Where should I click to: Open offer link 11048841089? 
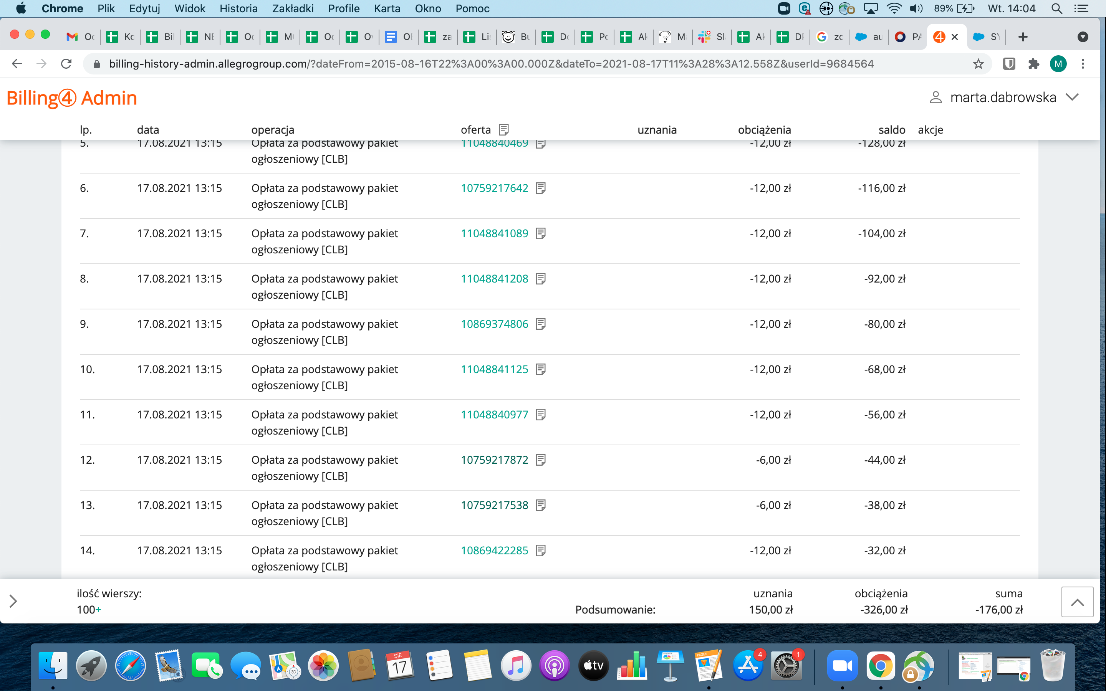[x=494, y=233]
